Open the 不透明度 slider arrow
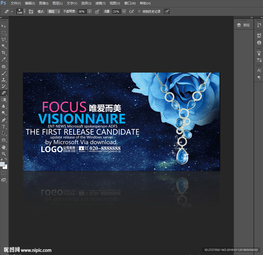263x255 pixels. coord(90,12)
